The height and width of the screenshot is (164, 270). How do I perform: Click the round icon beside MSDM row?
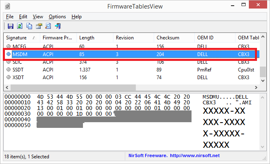point(9,54)
